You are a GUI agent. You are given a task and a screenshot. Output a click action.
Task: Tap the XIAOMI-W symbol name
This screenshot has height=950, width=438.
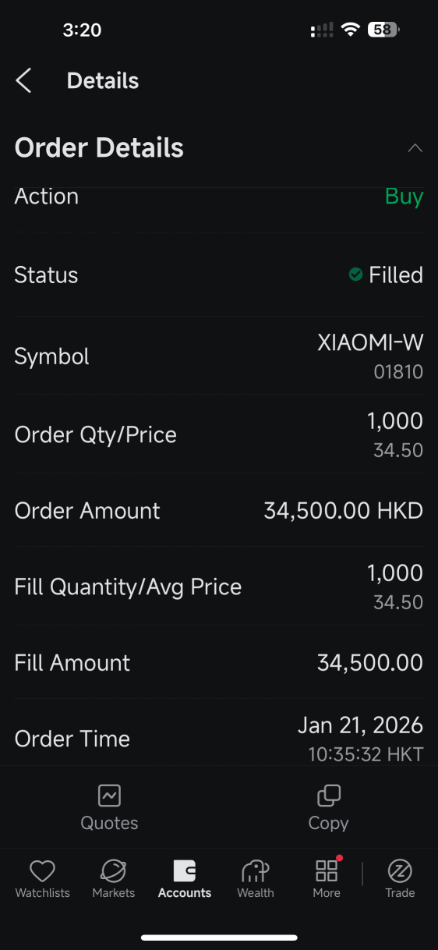(370, 342)
